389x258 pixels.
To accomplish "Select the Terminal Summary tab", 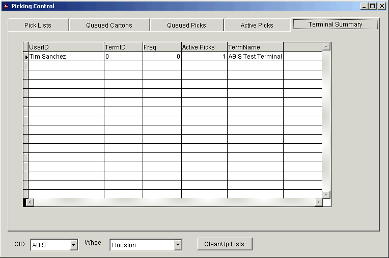I will click(335, 24).
